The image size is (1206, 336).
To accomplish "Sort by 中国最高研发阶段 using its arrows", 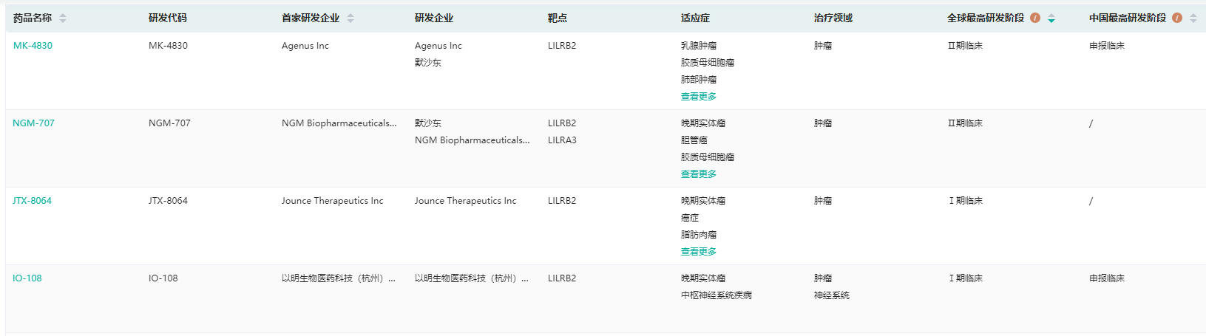I will [1193, 18].
